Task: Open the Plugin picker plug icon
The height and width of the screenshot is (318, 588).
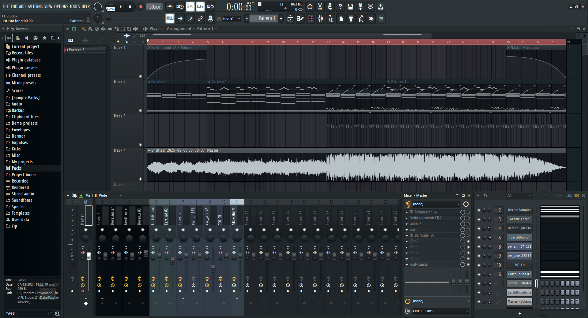Action: 351,19
